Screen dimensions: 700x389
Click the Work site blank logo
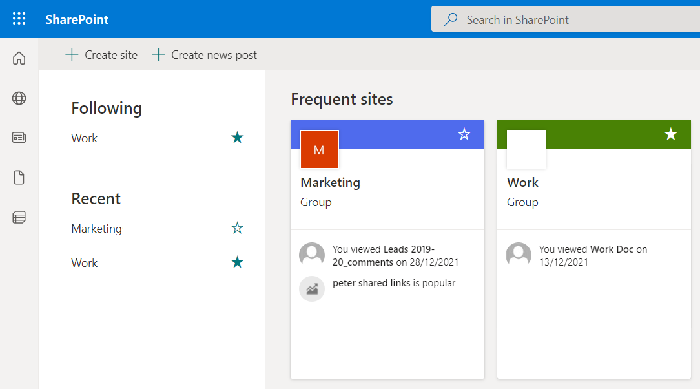tap(526, 149)
